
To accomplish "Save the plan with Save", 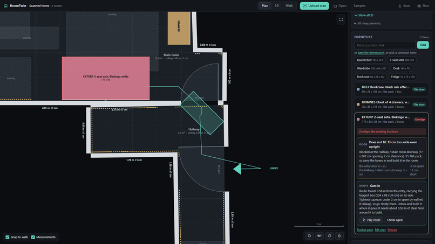I will coord(404,6).
